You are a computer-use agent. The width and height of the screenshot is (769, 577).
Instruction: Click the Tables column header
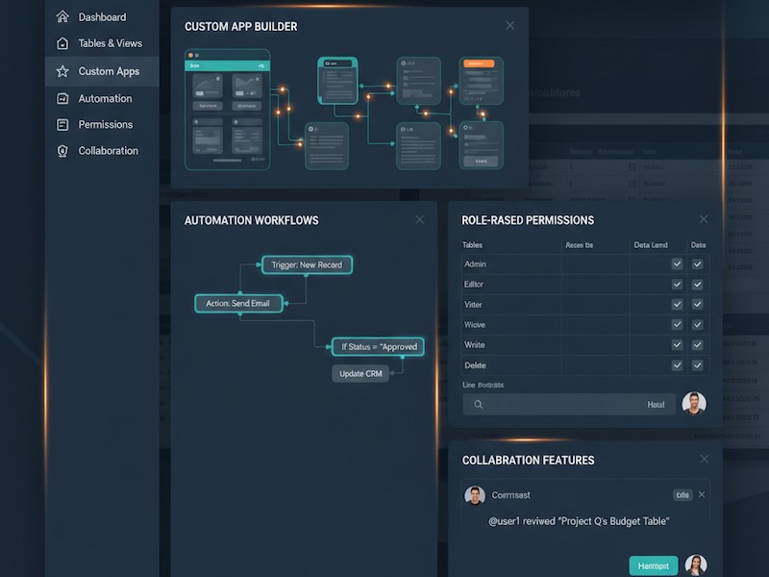pyautogui.click(x=472, y=245)
